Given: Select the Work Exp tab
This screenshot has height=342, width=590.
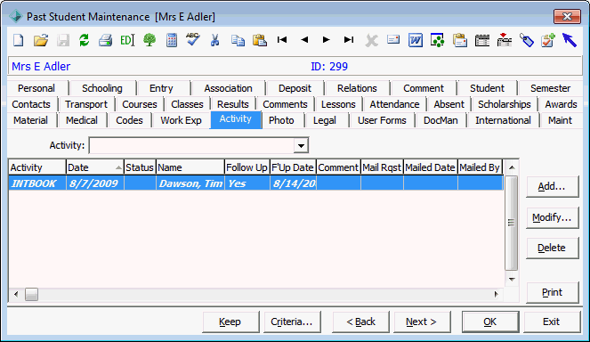Looking at the screenshot, I should pos(181,120).
